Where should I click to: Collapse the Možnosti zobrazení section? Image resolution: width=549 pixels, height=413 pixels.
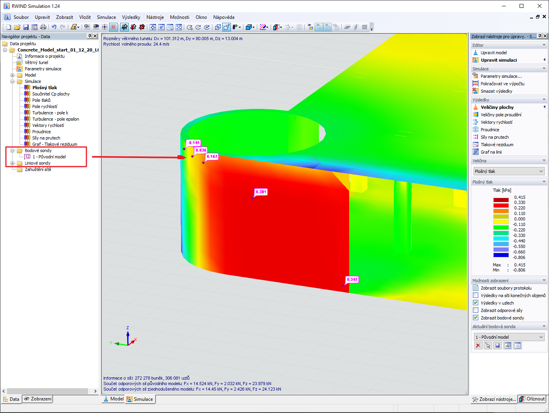click(x=544, y=281)
